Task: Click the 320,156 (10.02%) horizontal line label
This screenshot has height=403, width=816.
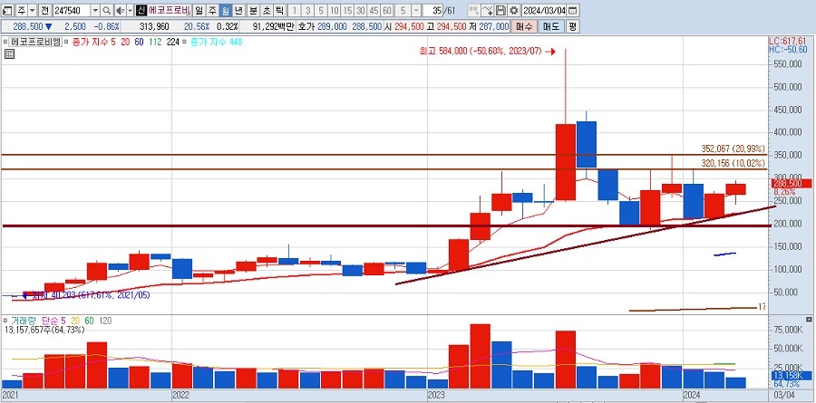Action: (x=733, y=163)
